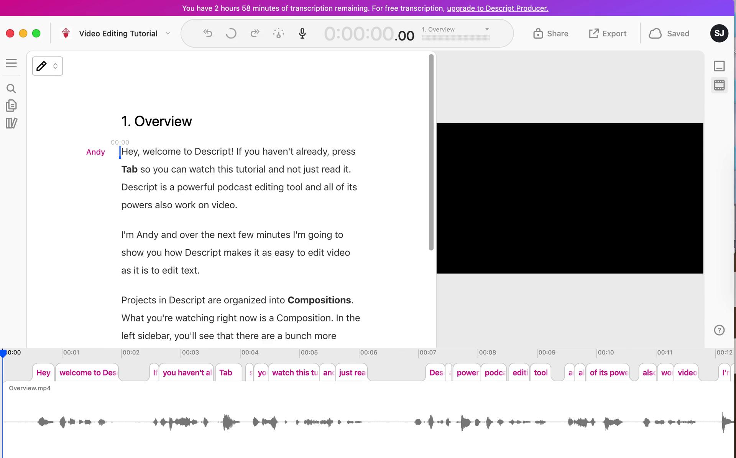Click the timecode display 0:00:00.00

pyautogui.click(x=369, y=34)
